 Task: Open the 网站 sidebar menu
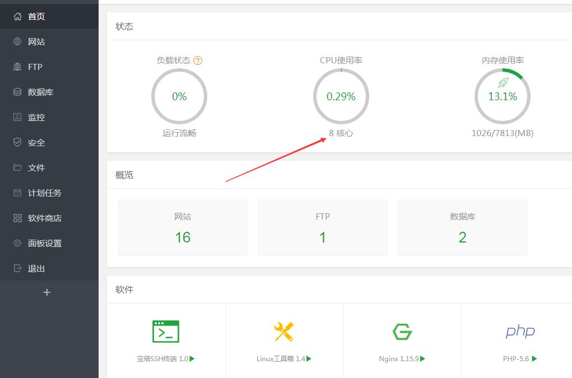[36, 42]
